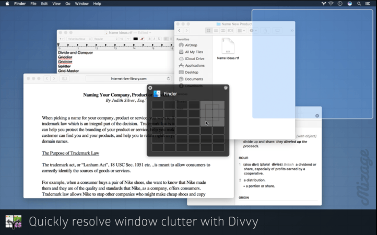
Task: Open Documents in Finder sidebar
Action: (191, 79)
